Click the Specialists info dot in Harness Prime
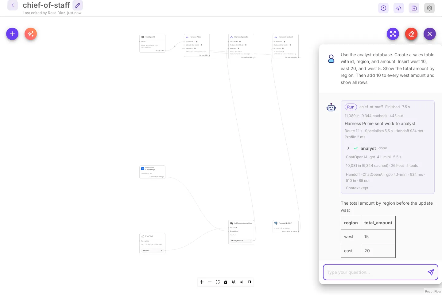The width and height of the screenshot is (442, 295). 195,48
